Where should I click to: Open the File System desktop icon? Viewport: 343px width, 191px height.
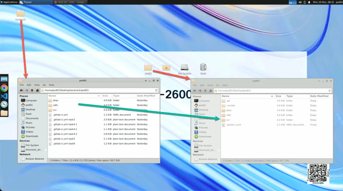point(185,68)
